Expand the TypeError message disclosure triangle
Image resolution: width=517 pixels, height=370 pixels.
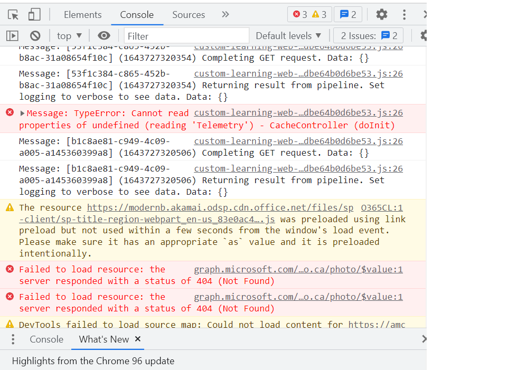22,113
